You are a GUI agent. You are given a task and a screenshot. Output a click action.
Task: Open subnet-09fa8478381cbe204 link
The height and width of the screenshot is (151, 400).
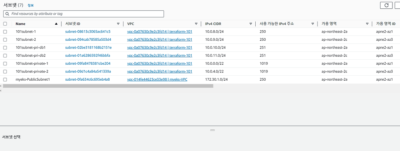[88, 63]
